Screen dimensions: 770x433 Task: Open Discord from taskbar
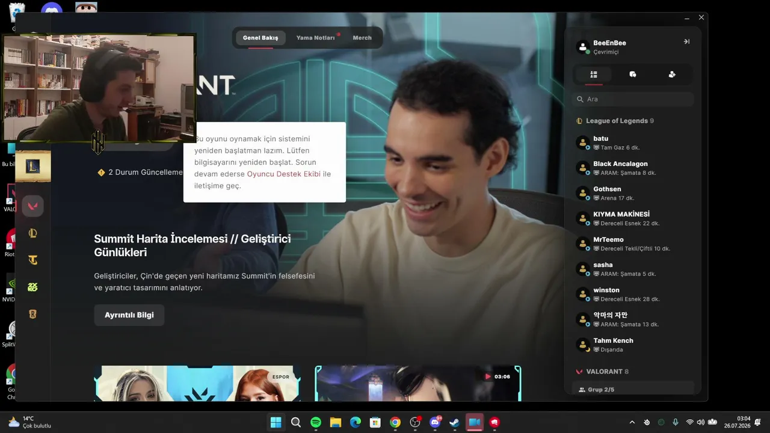pos(435,422)
